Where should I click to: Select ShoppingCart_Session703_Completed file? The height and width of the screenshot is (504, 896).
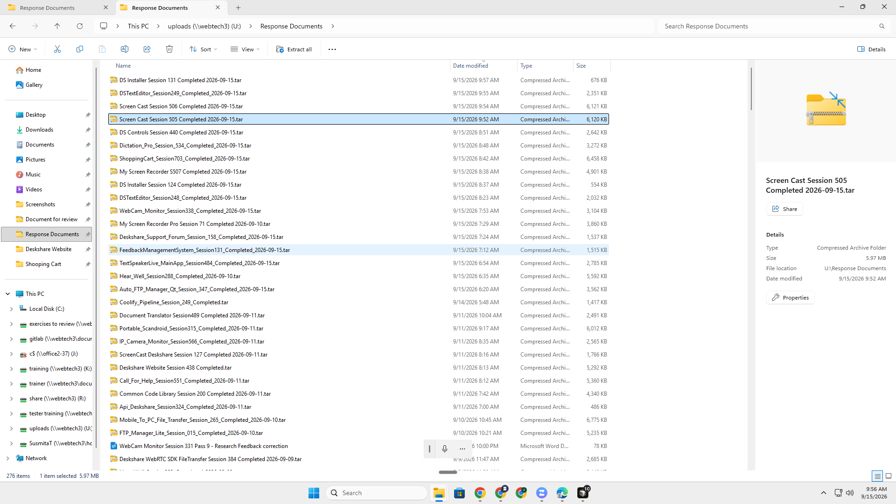click(358, 159)
